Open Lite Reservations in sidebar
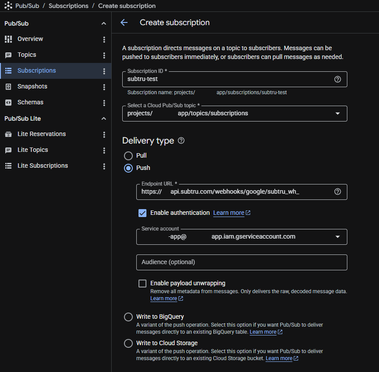This screenshot has width=379, height=372. pyautogui.click(x=55, y=134)
